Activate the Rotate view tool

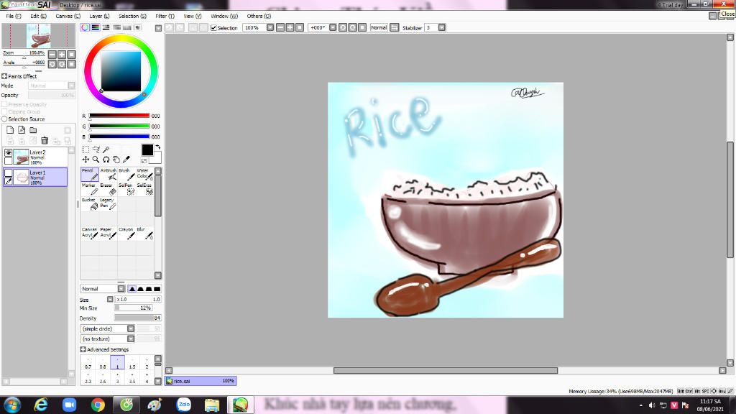tap(106, 160)
